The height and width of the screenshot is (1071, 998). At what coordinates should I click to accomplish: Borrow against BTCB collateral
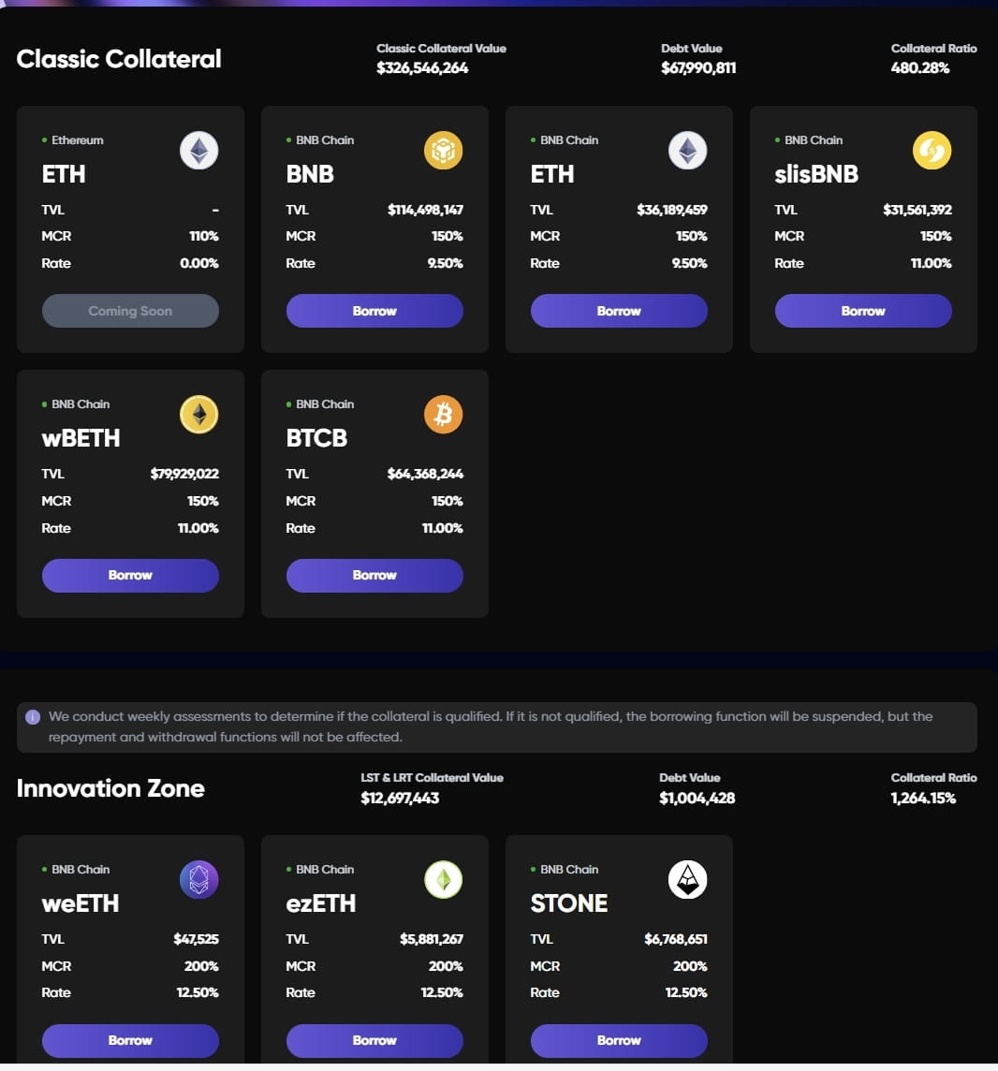click(x=374, y=575)
